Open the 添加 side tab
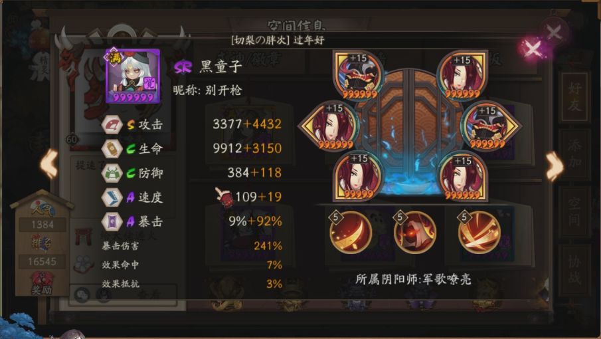 574,154
